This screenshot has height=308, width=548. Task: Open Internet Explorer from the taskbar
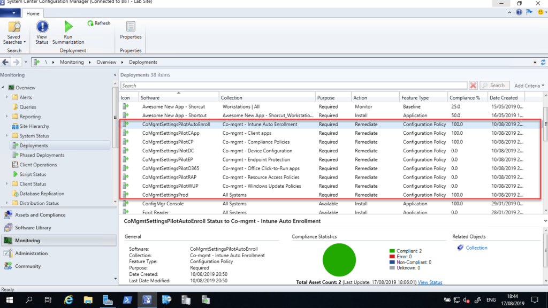[68, 300]
